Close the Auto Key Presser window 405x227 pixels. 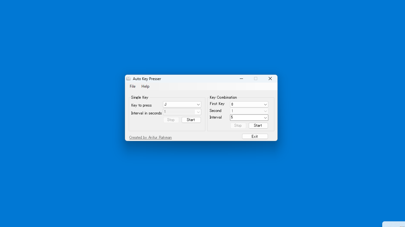(270, 79)
